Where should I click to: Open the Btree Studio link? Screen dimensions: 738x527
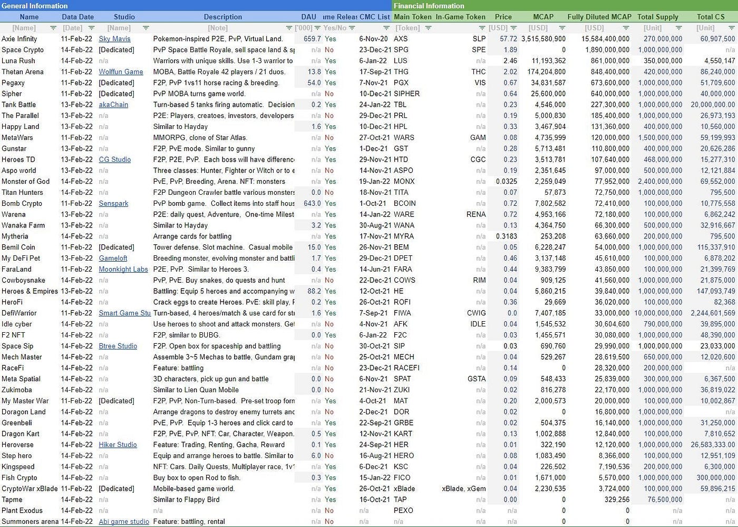(118, 346)
